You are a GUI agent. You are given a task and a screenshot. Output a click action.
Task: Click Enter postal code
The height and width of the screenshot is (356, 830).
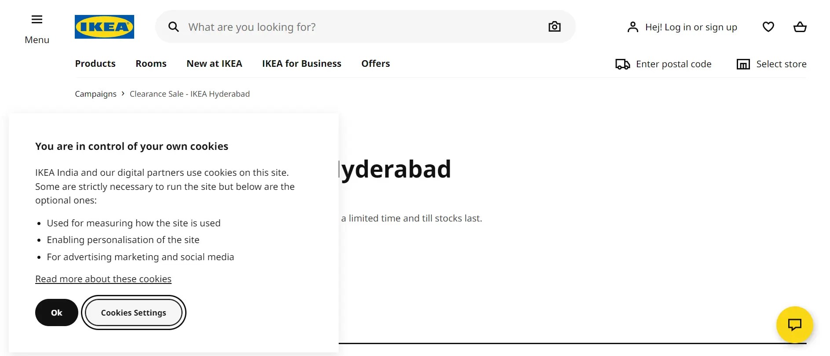(x=674, y=64)
